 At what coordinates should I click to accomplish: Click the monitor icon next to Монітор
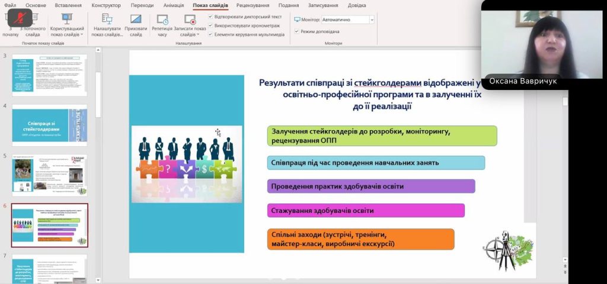[x=297, y=20]
